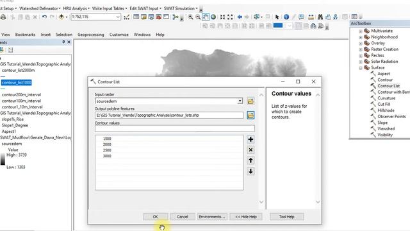Select the Slope1_Degree layer
410x231 pixels.
pyautogui.click(x=15, y=125)
